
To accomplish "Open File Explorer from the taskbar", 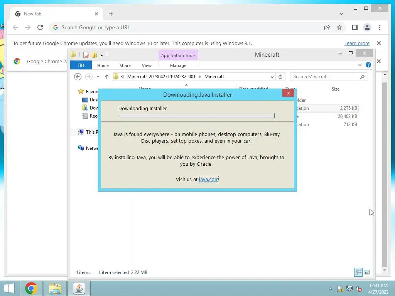I will pyautogui.click(x=55, y=288).
